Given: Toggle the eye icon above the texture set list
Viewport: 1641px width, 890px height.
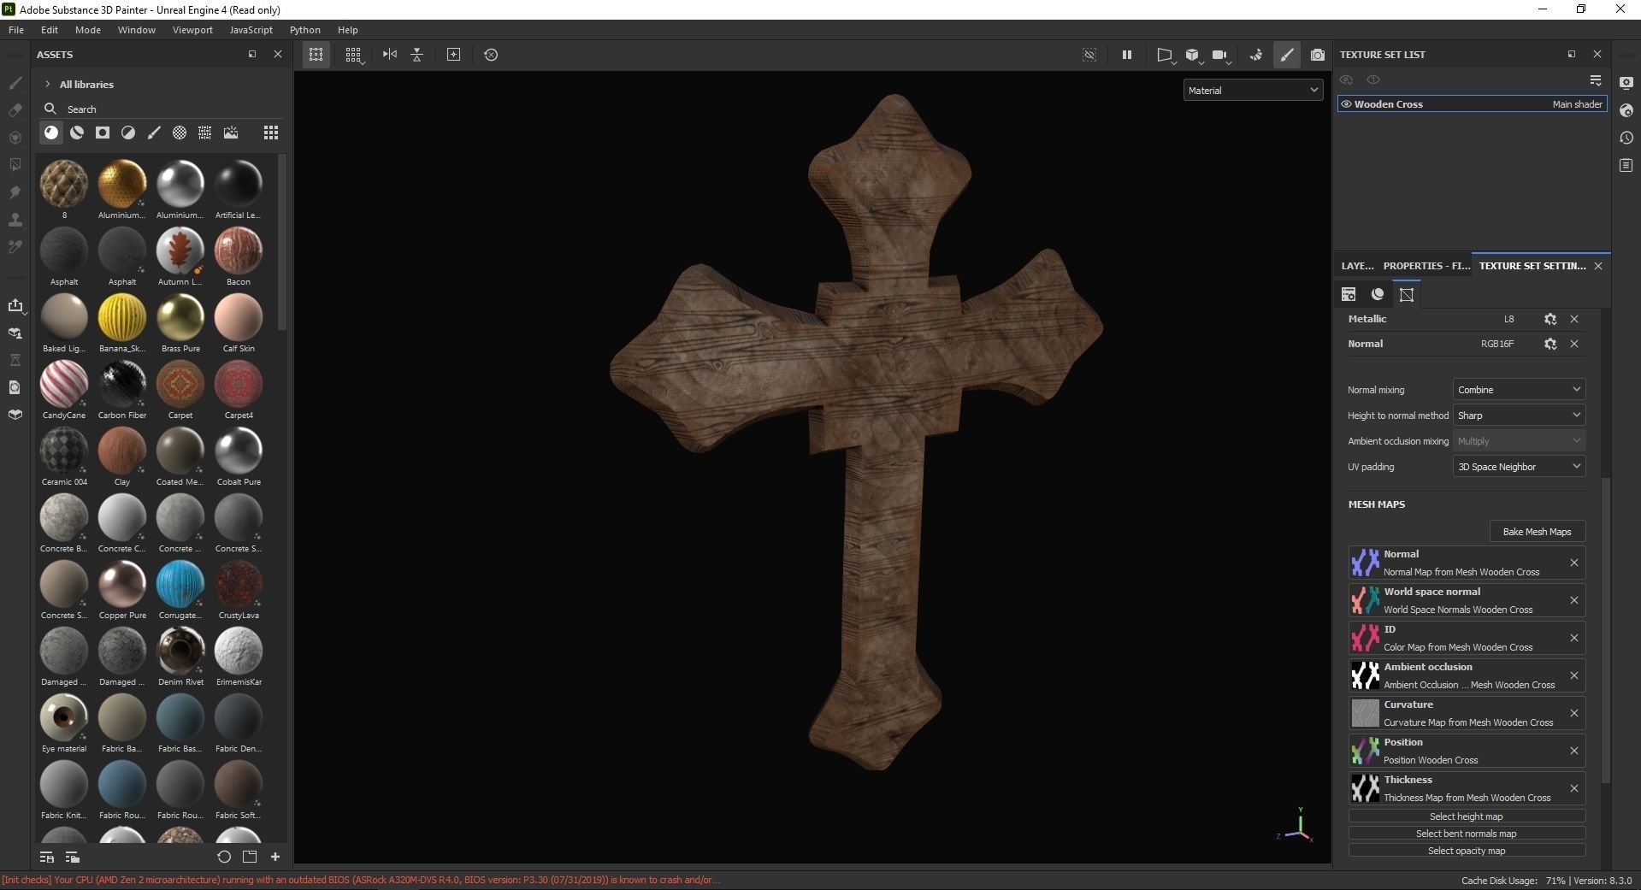Looking at the screenshot, I should click(1346, 80).
